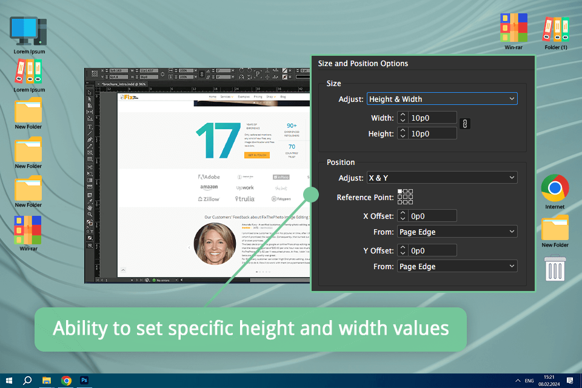Click Blog in the brochure page navigation

pyautogui.click(x=283, y=96)
